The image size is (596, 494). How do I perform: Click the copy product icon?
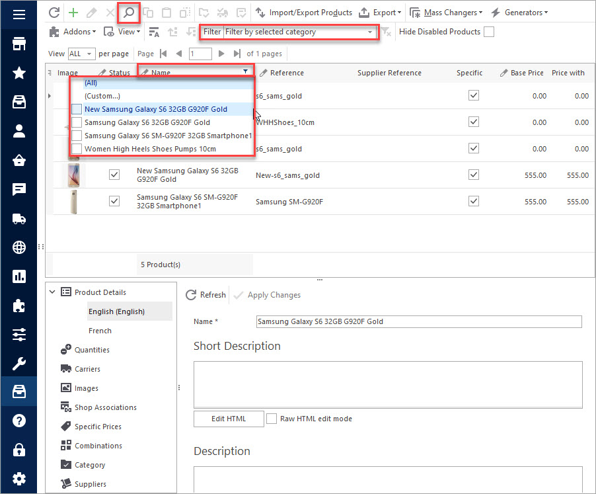[x=148, y=13]
